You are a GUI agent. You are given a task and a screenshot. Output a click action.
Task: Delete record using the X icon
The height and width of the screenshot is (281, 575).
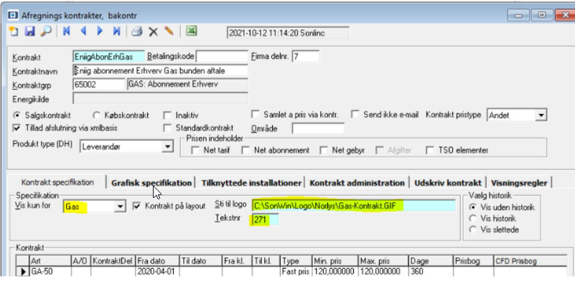[153, 32]
